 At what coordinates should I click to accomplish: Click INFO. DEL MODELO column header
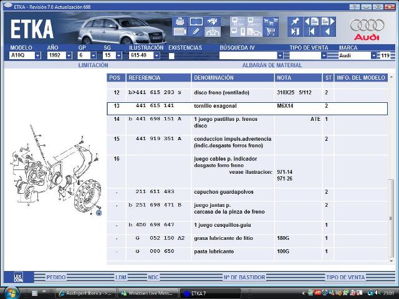point(361,77)
